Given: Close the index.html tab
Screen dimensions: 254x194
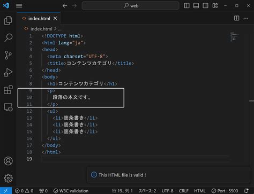Looking at the screenshot, I should click(55, 18).
